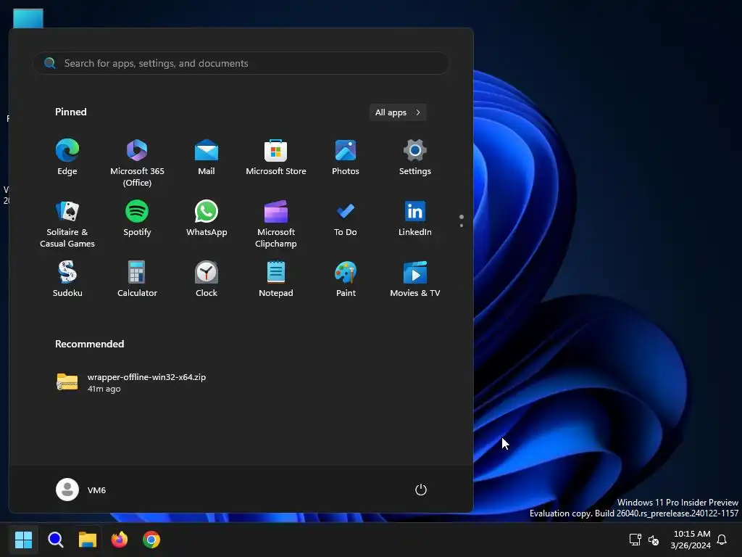
Task: Open the clock and date 10:15 AM
Action: pos(691,540)
